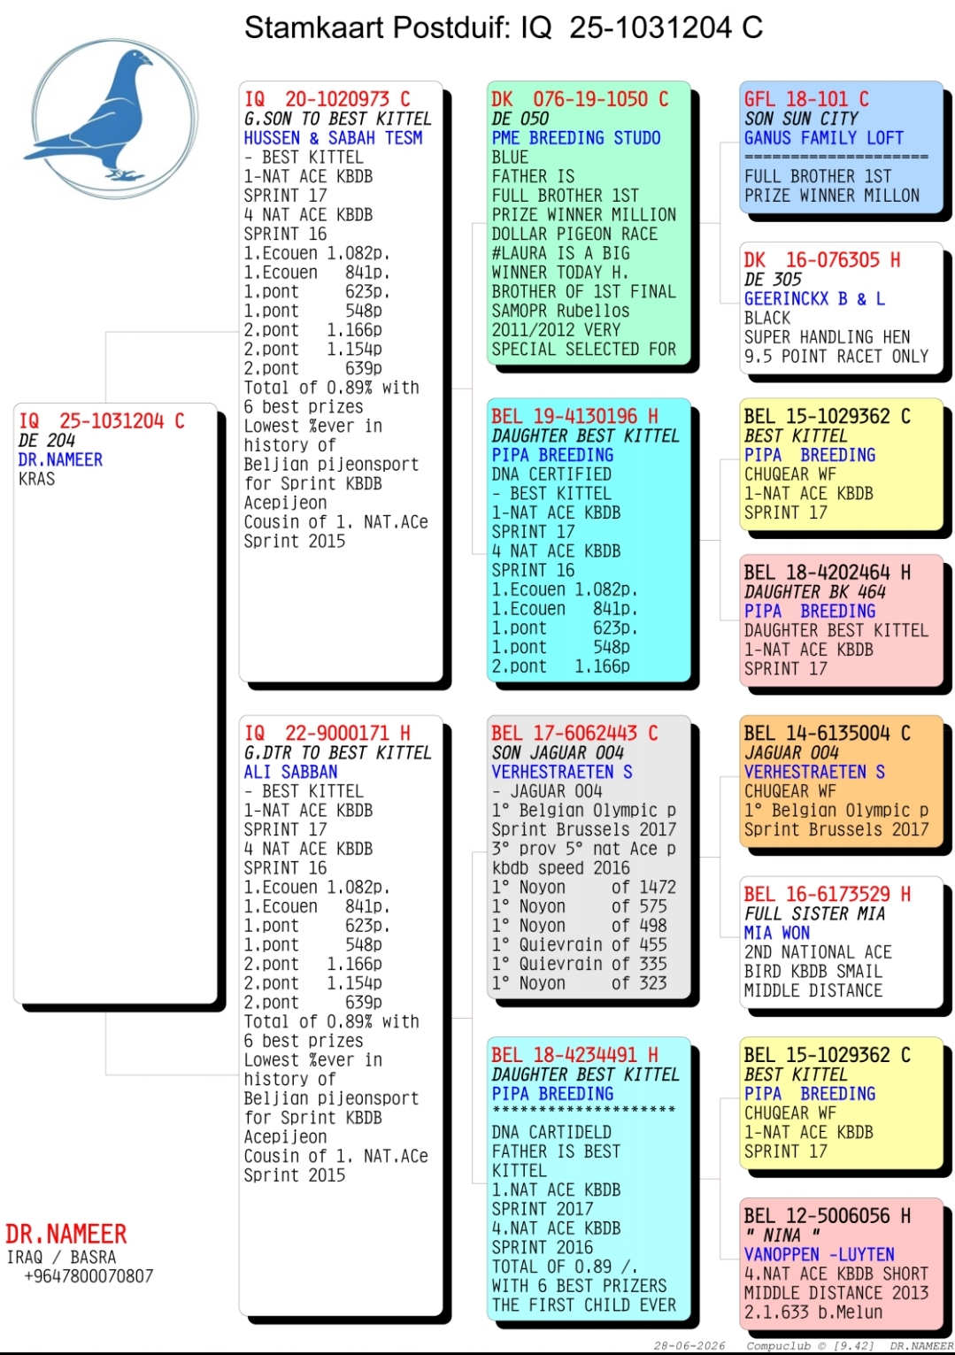Click HUSSEN & SABAH TESM owner link
The image size is (955, 1355).
pyautogui.click(x=334, y=138)
